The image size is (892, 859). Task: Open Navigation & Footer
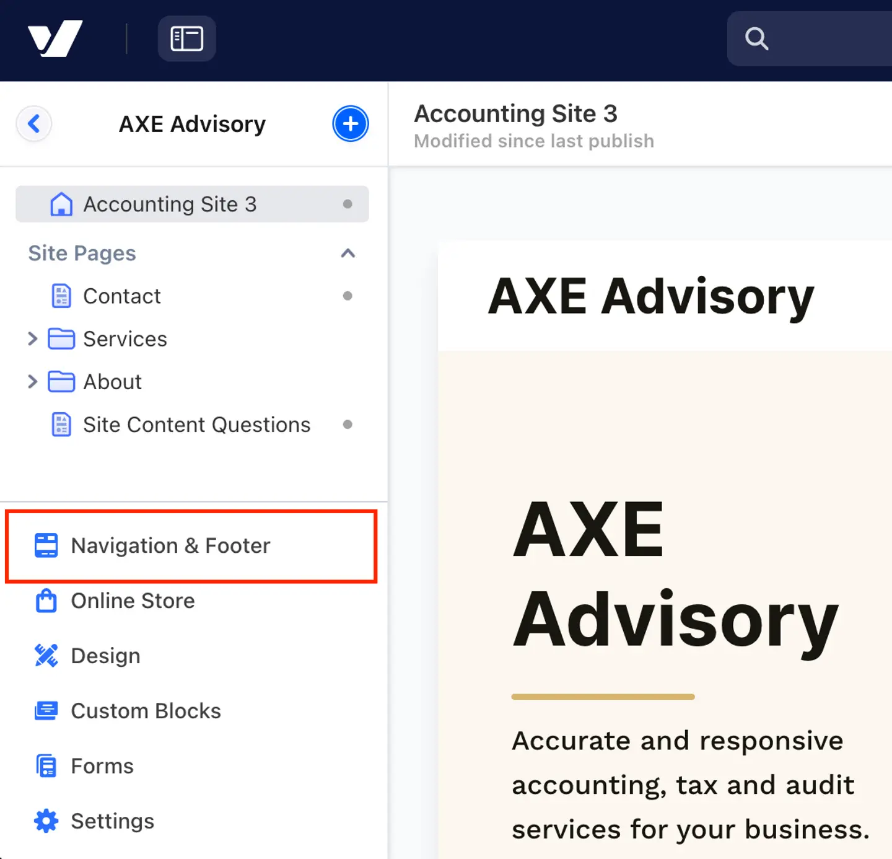point(170,545)
